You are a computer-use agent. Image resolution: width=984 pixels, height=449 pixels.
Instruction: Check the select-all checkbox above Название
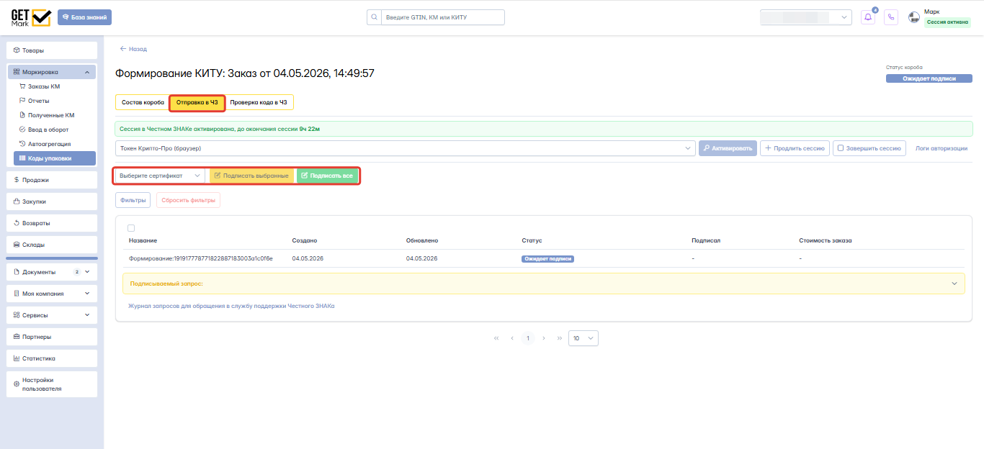click(131, 228)
